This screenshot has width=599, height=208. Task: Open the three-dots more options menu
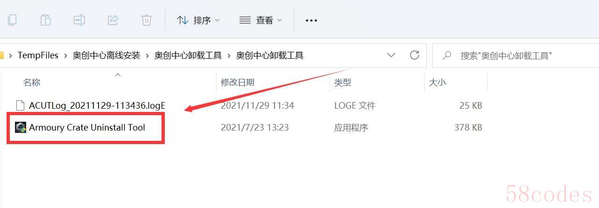(311, 21)
